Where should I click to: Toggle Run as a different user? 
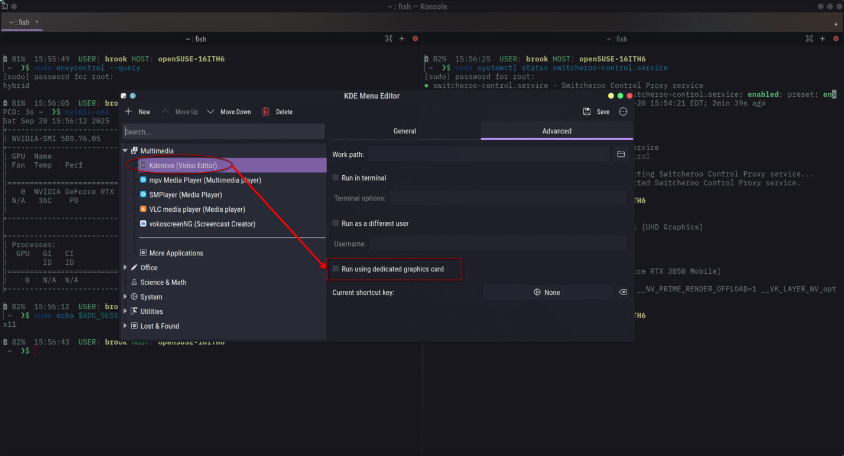point(336,224)
